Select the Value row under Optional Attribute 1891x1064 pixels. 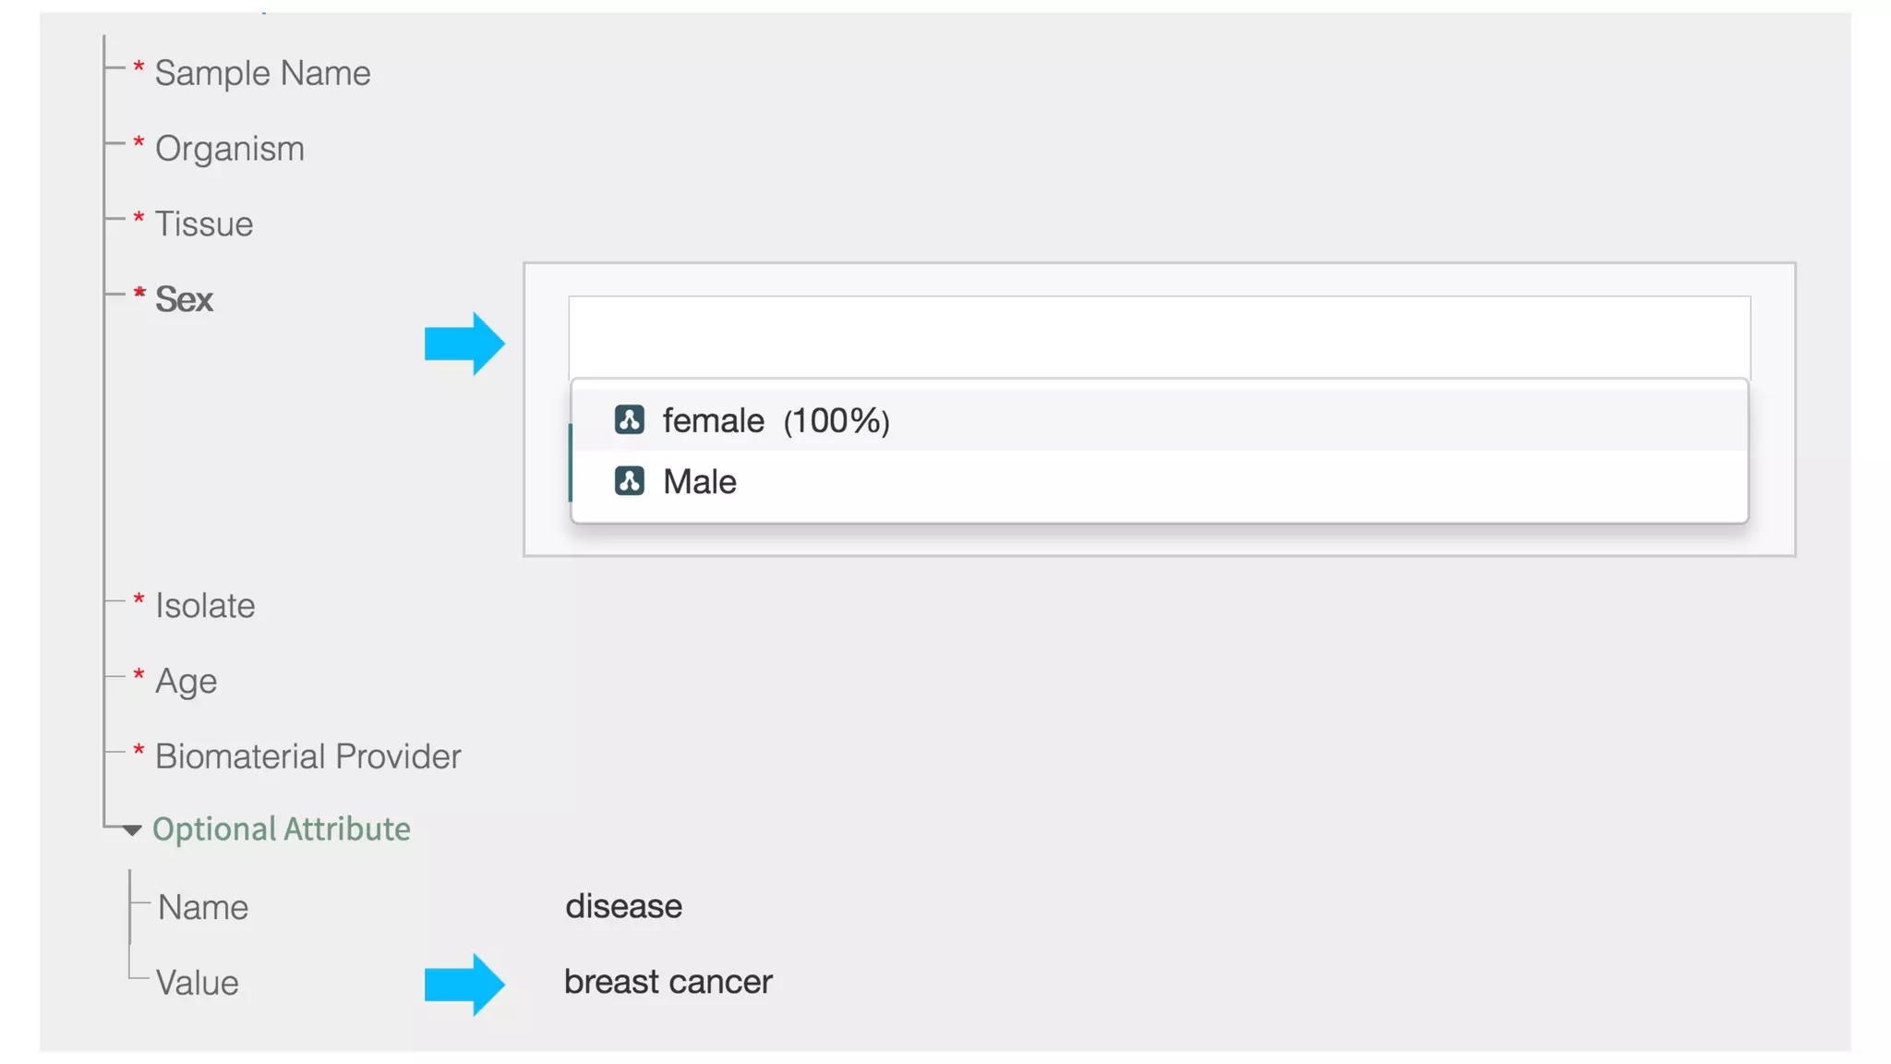(x=197, y=983)
